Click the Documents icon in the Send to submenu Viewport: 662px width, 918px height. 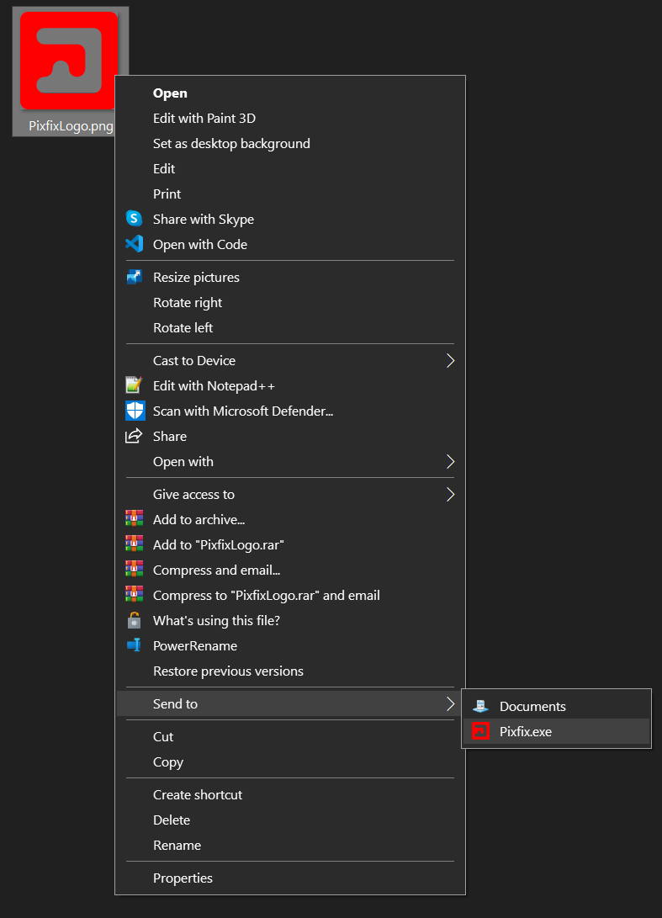(x=480, y=706)
